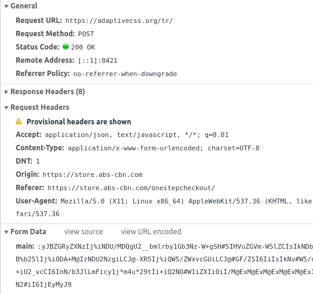The height and width of the screenshot is (294, 313).
Task: Click the Origin store.abs-cbn.com value
Action: coord(92,174)
